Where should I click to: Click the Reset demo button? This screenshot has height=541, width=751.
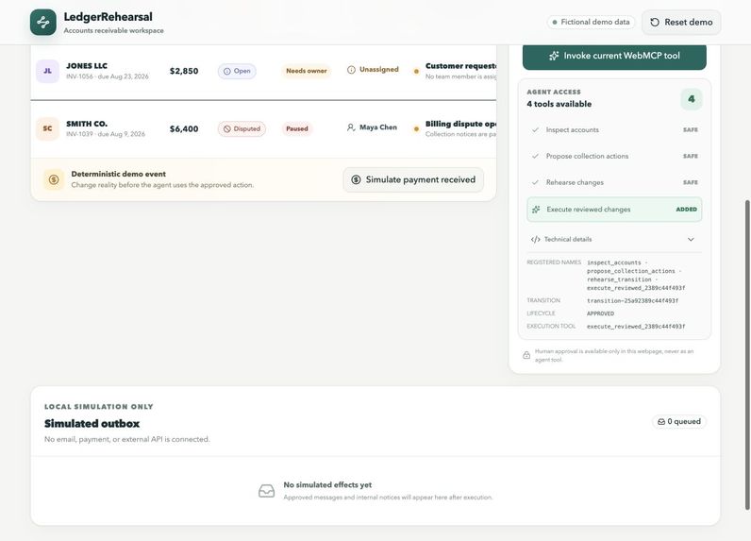pos(681,22)
